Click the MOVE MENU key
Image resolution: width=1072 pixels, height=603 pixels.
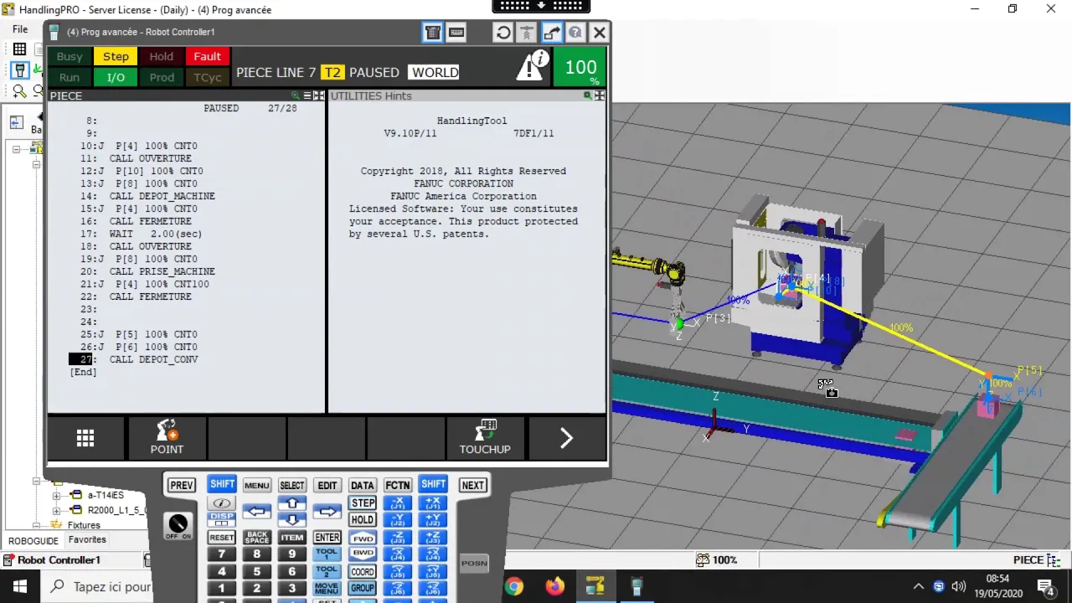pos(327,589)
